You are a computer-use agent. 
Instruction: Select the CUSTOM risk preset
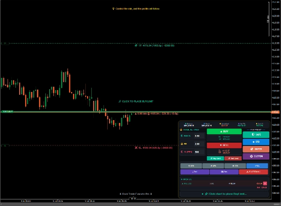coord(256,156)
